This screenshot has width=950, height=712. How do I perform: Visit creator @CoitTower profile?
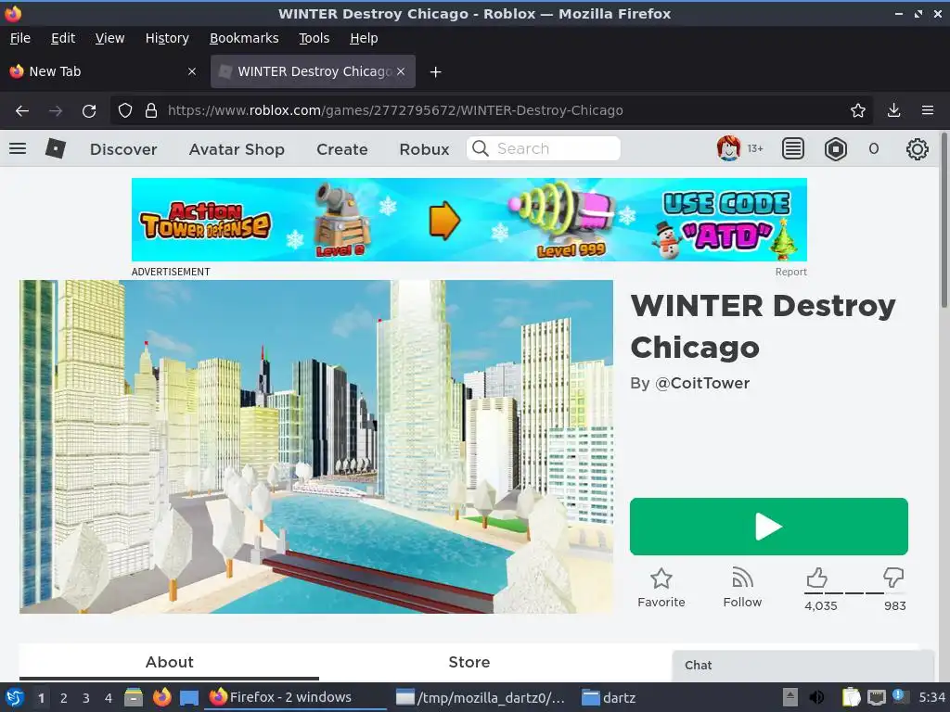click(703, 383)
